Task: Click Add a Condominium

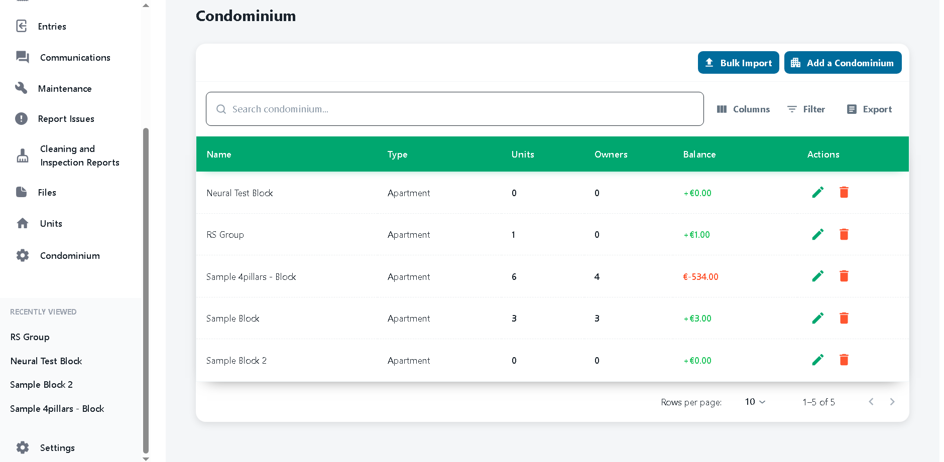Action: 843,62
